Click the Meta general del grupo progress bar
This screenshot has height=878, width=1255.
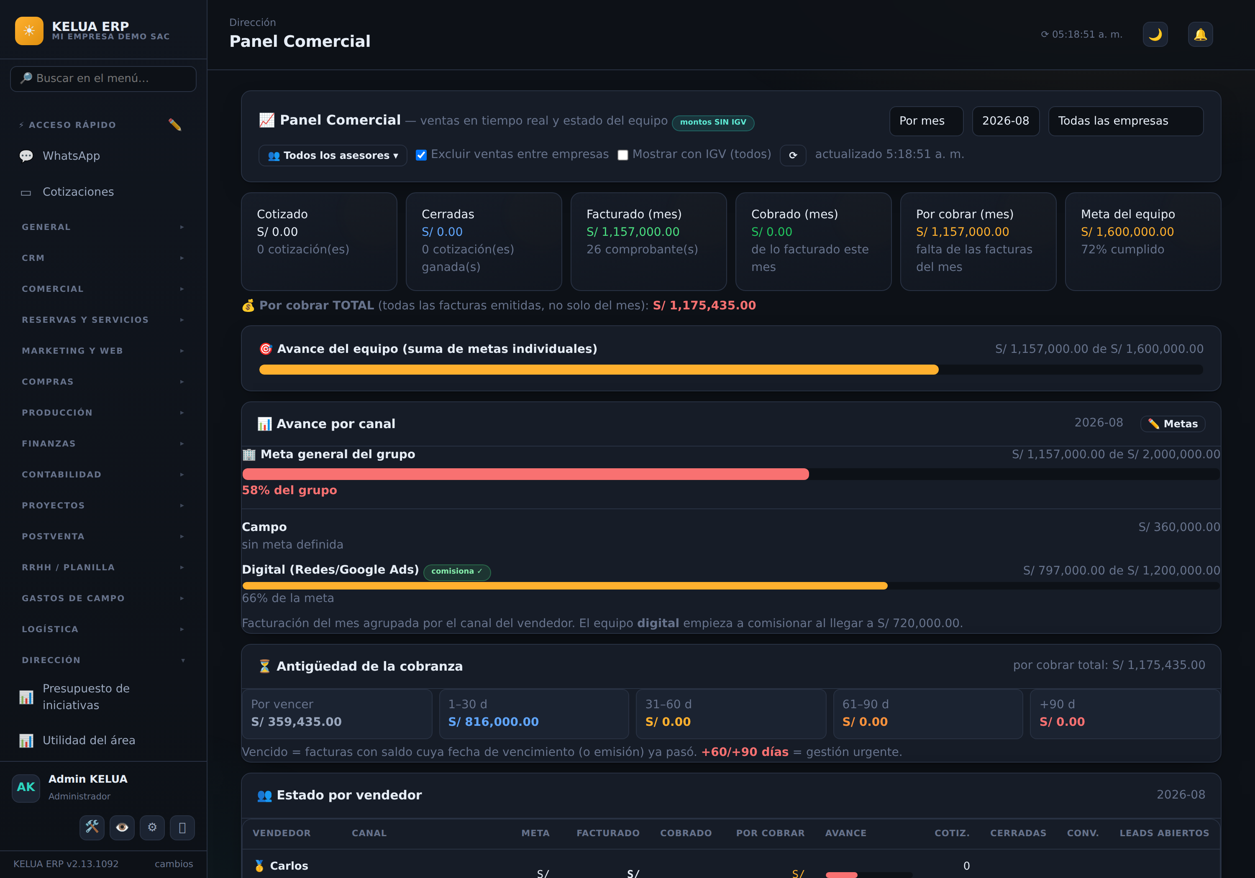[x=731, y=474]
